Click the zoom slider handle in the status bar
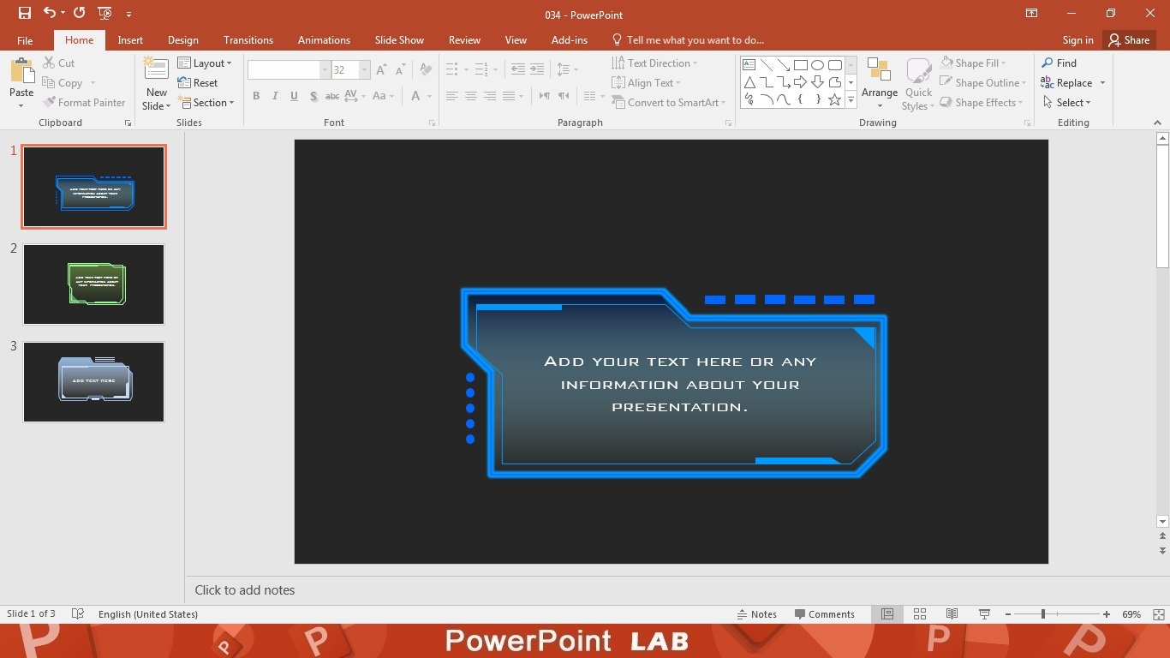1170x658 pixels. pyautogui.click(x=1042, y=614)
